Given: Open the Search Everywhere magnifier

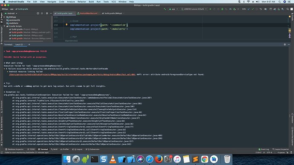Looking at the screenshot, I should (288, 9).
